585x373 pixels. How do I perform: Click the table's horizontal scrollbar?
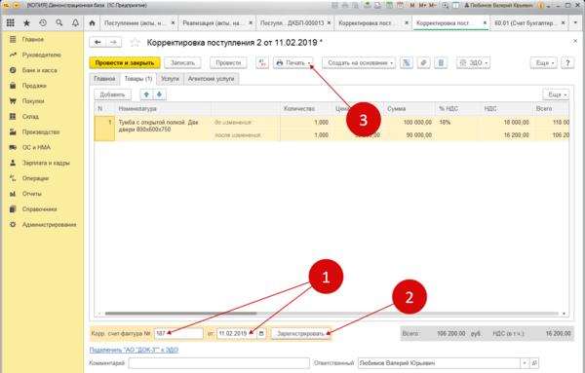click(x=181, y=314)
